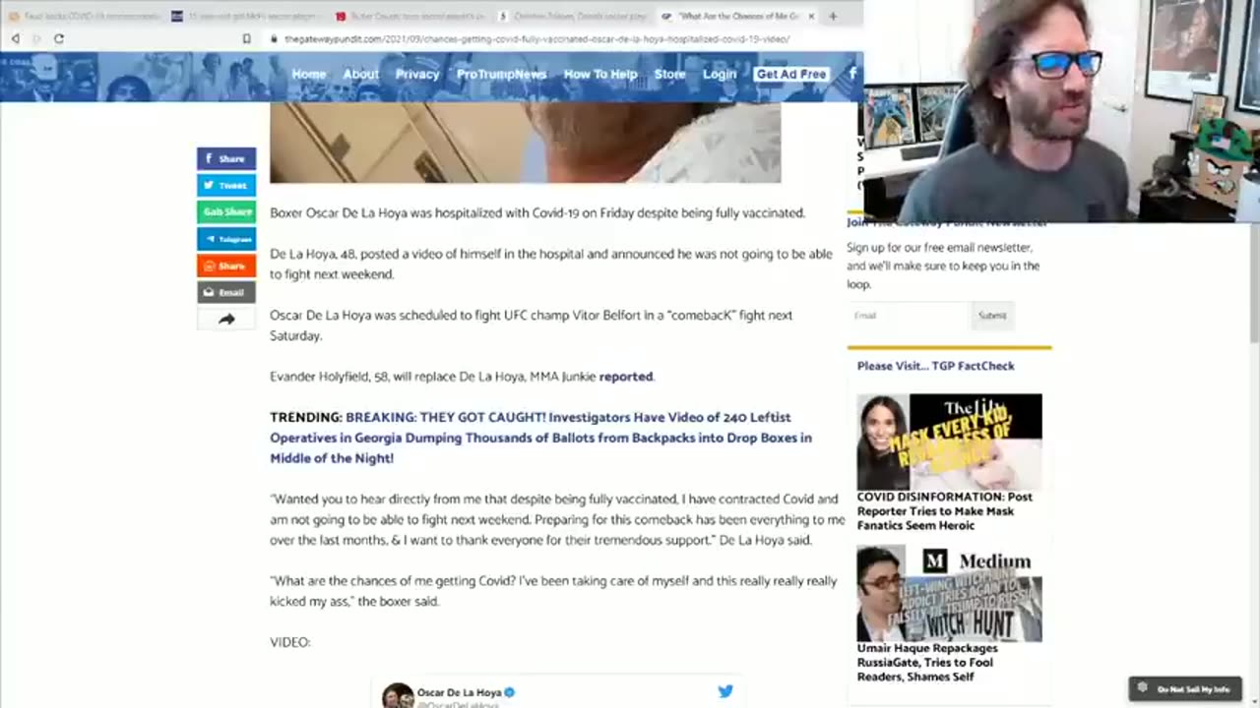Screen dimensions: 1260x708
Task: Click Oscar De La Hoya tweet avatar
Action: [398, 695]
